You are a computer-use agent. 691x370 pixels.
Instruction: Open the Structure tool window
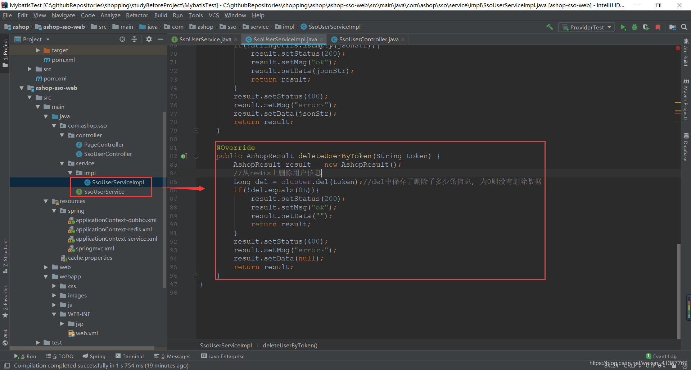coord(5,256)
